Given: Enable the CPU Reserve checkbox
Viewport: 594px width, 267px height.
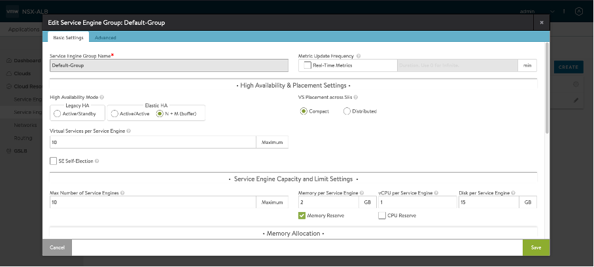Looking at the screenshot, I should click(x=382, y=215).
